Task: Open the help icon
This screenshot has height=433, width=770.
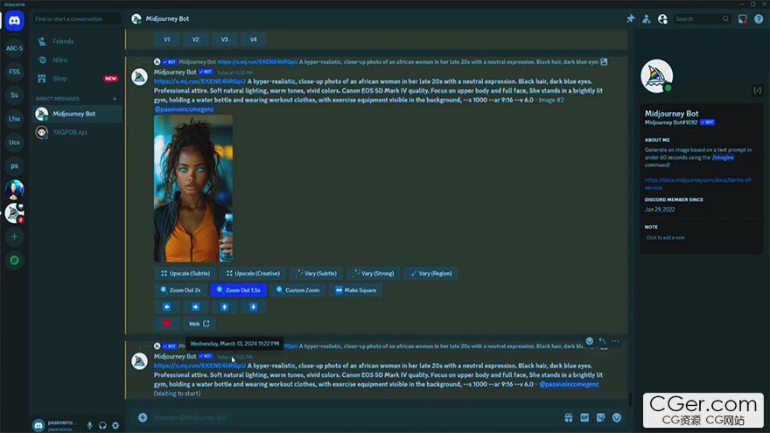Action: click(759, 18)
